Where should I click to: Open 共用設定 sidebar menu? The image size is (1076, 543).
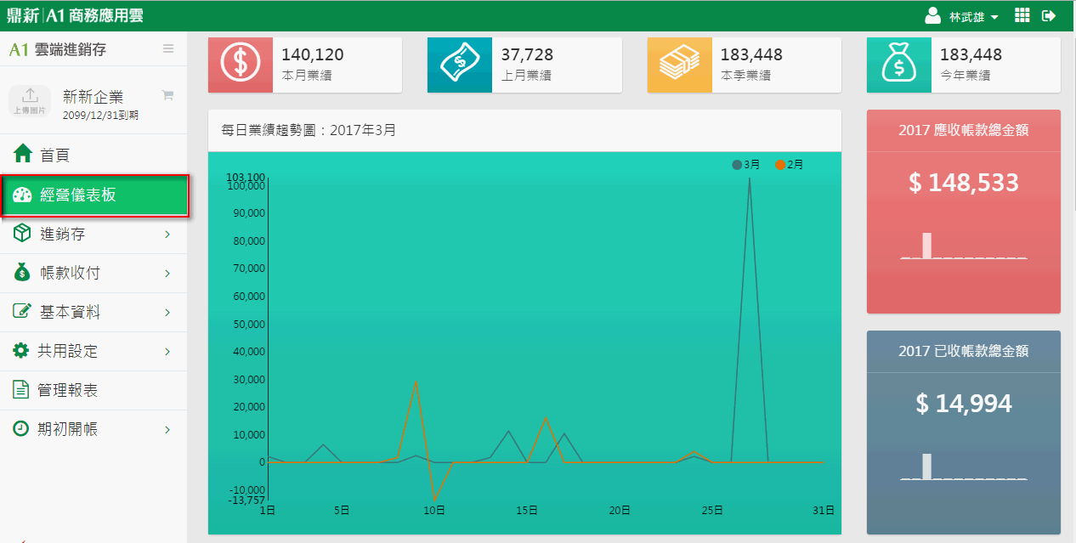click(x=93, y=351)
